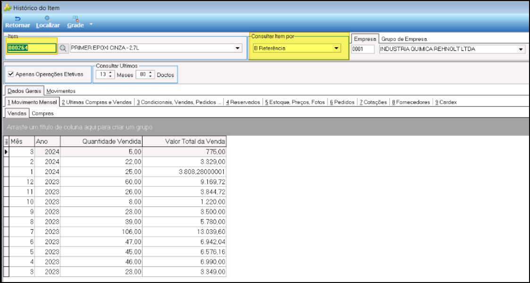
Task: Sort by Valor Total da Venda header
Action: (x=185, y=141)
